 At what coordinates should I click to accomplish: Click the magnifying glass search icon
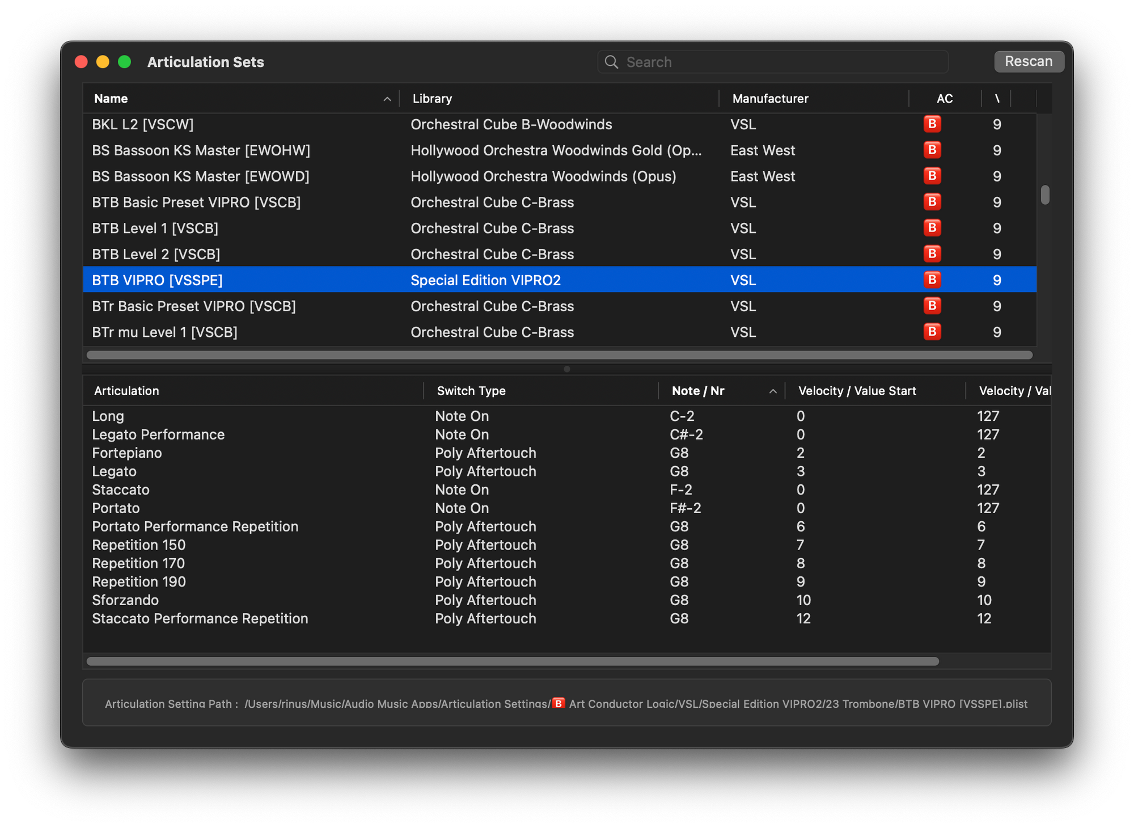(611, 62)
